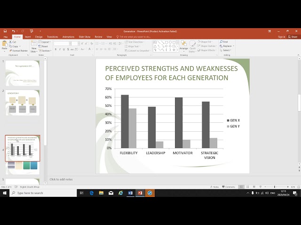The width and height of the screenshot is (301, 225).
Task: Click the Start From Beginning presentation icon
Action: point(32,31)
